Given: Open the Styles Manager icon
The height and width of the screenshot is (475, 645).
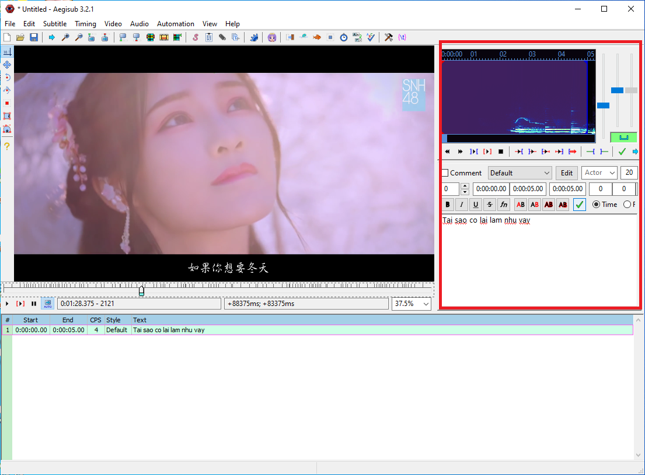Looking at the screenshot, I should (x=196, y=37).
